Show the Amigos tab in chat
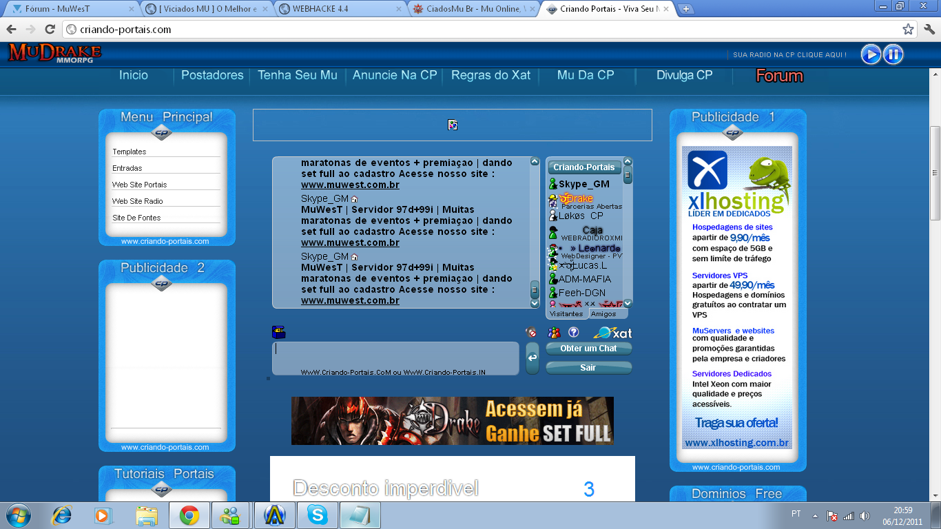This screenshot has height=529, width=941. (603, 313)
